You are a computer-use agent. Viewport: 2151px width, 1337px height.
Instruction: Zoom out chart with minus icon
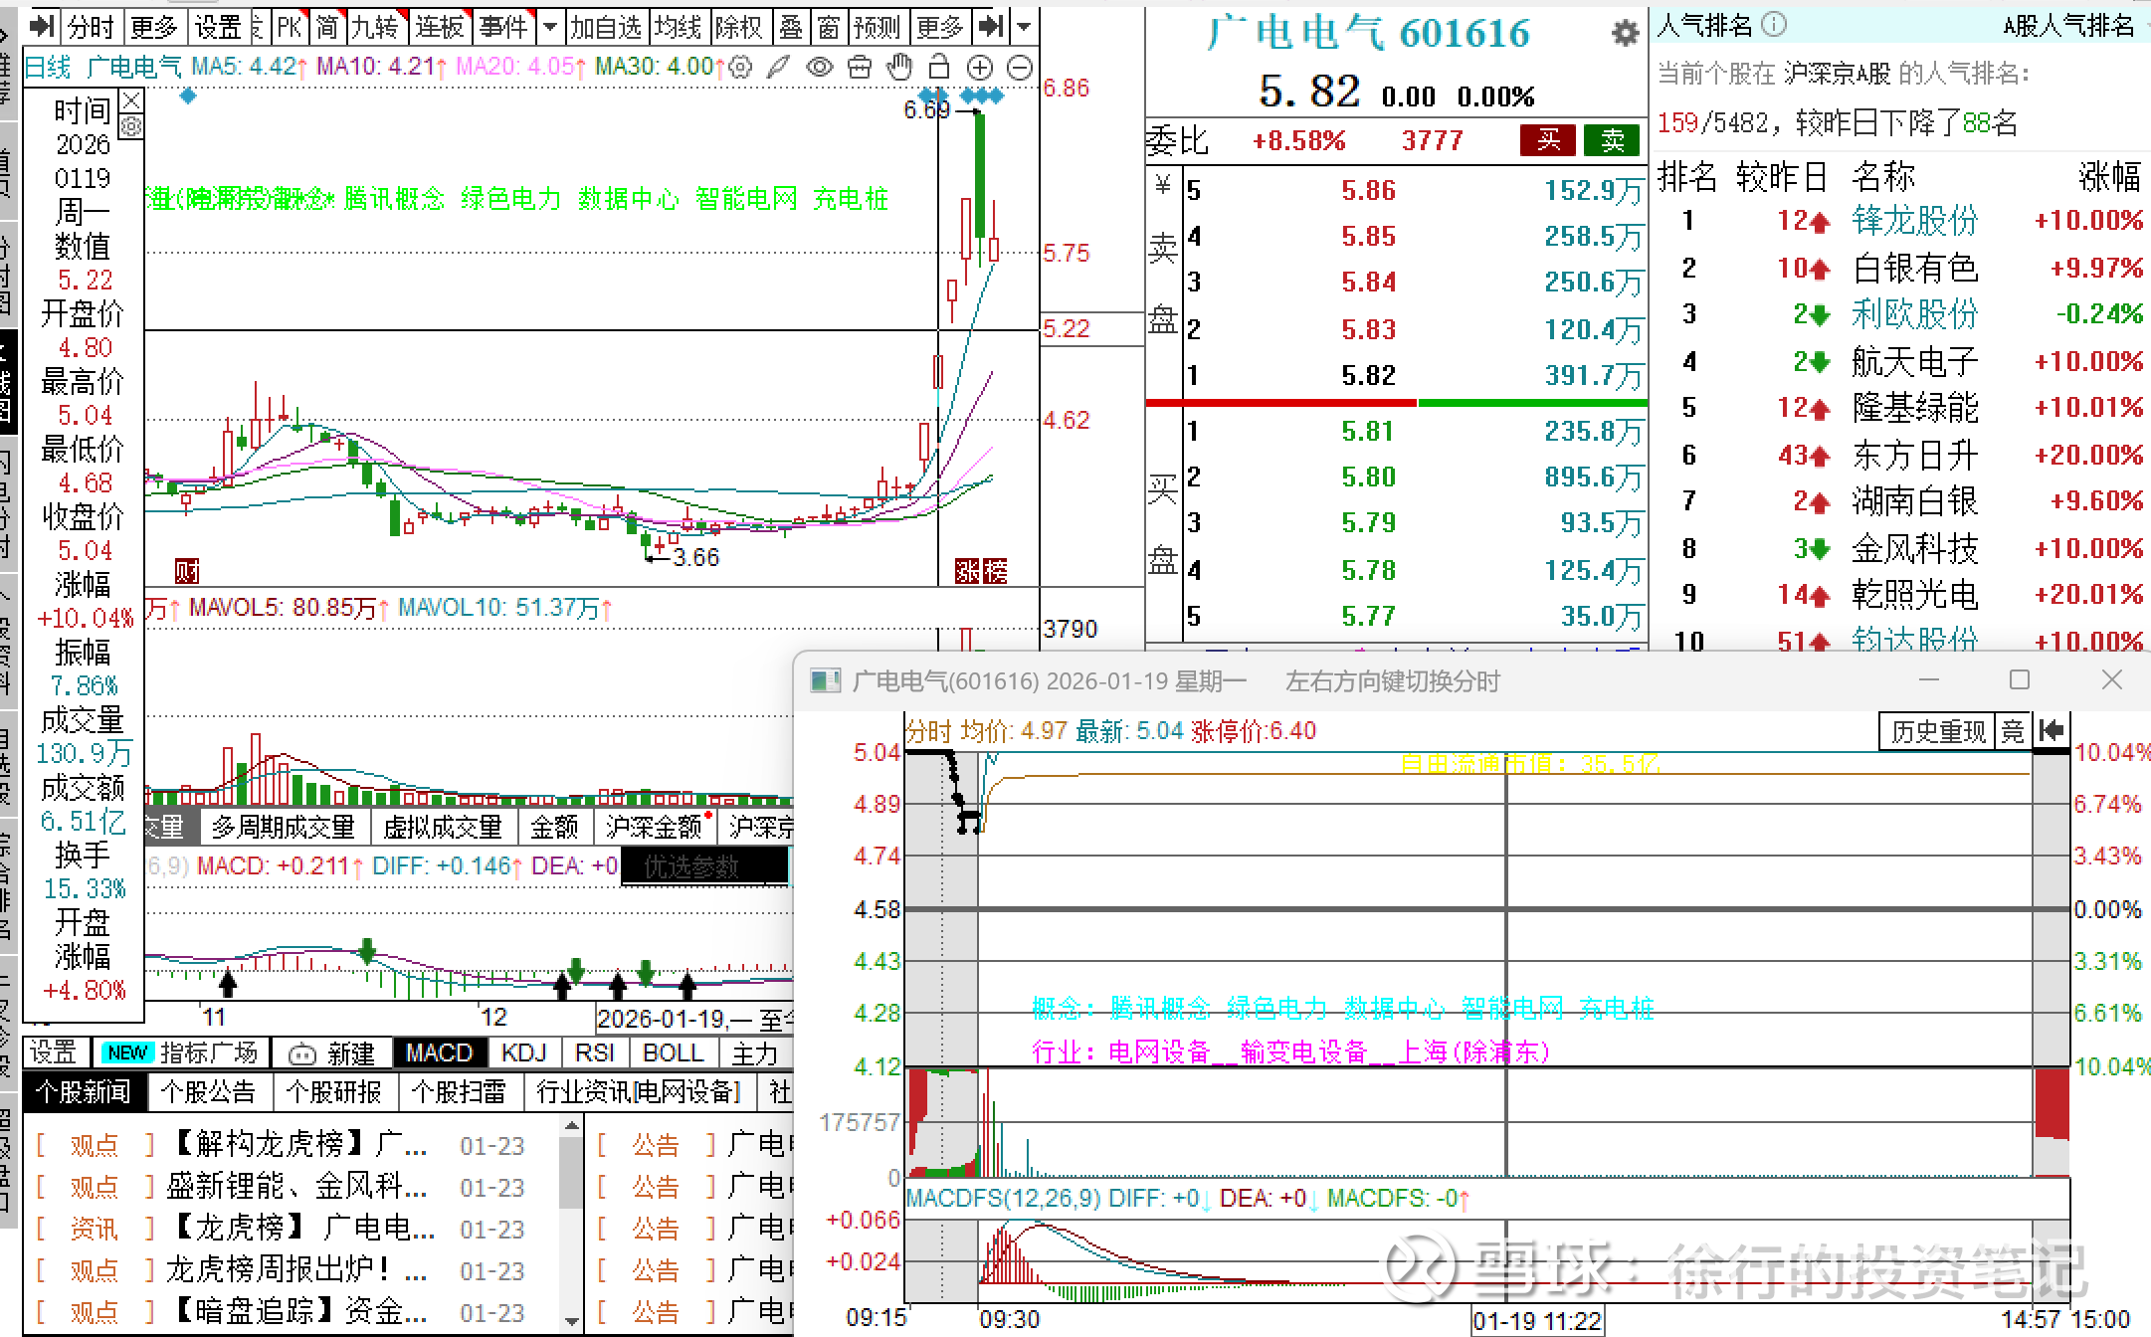tap(1020, 68)
